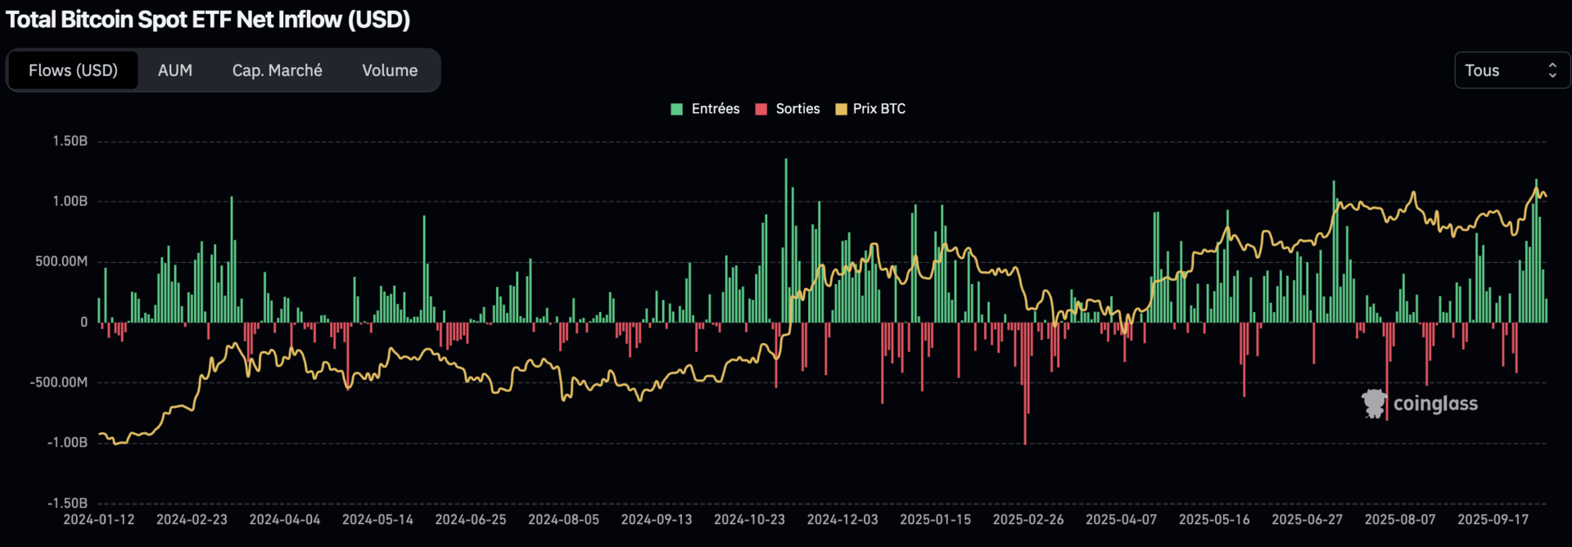Click the 2025-09-17 date axis label
1572x547 pixels.
1493,519
